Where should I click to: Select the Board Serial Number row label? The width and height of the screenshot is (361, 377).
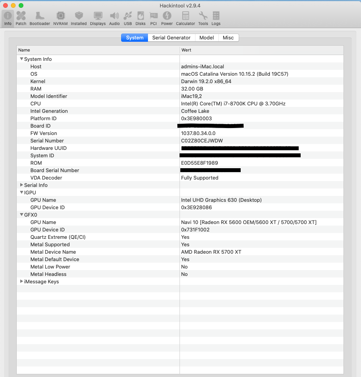(x=55, y=170)
